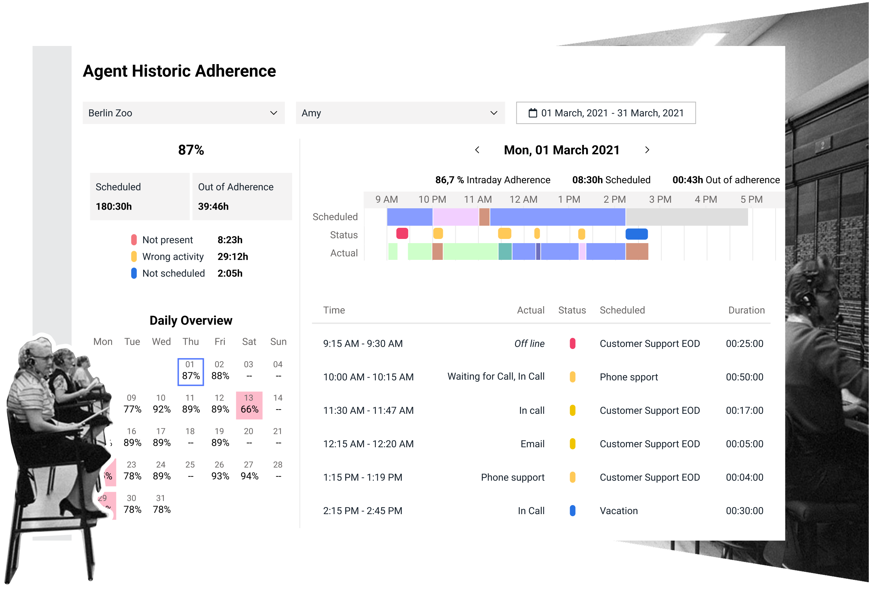Image resolution: width=869 pixels, height=589 pixels.
Task: Select highlighted day 13 with 66%
Action: click(x=249, y=405)
